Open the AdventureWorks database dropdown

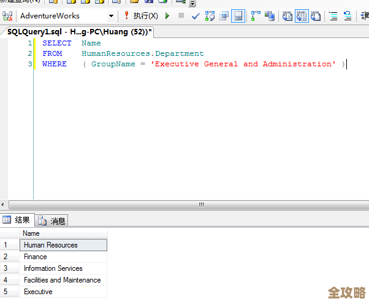coord(111,16)
